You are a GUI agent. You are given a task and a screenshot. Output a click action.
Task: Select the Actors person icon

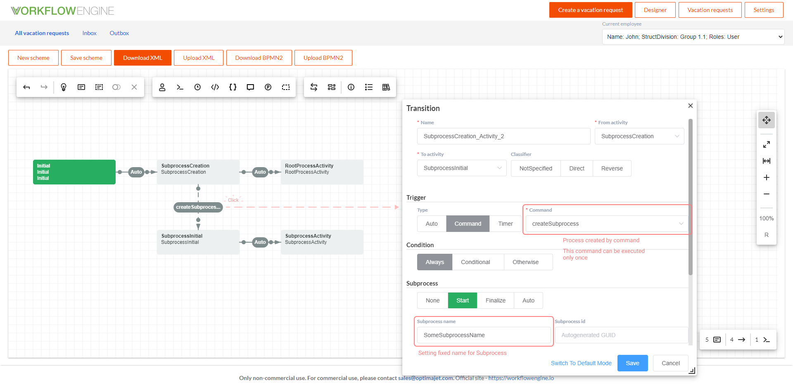tap(162, 87)
